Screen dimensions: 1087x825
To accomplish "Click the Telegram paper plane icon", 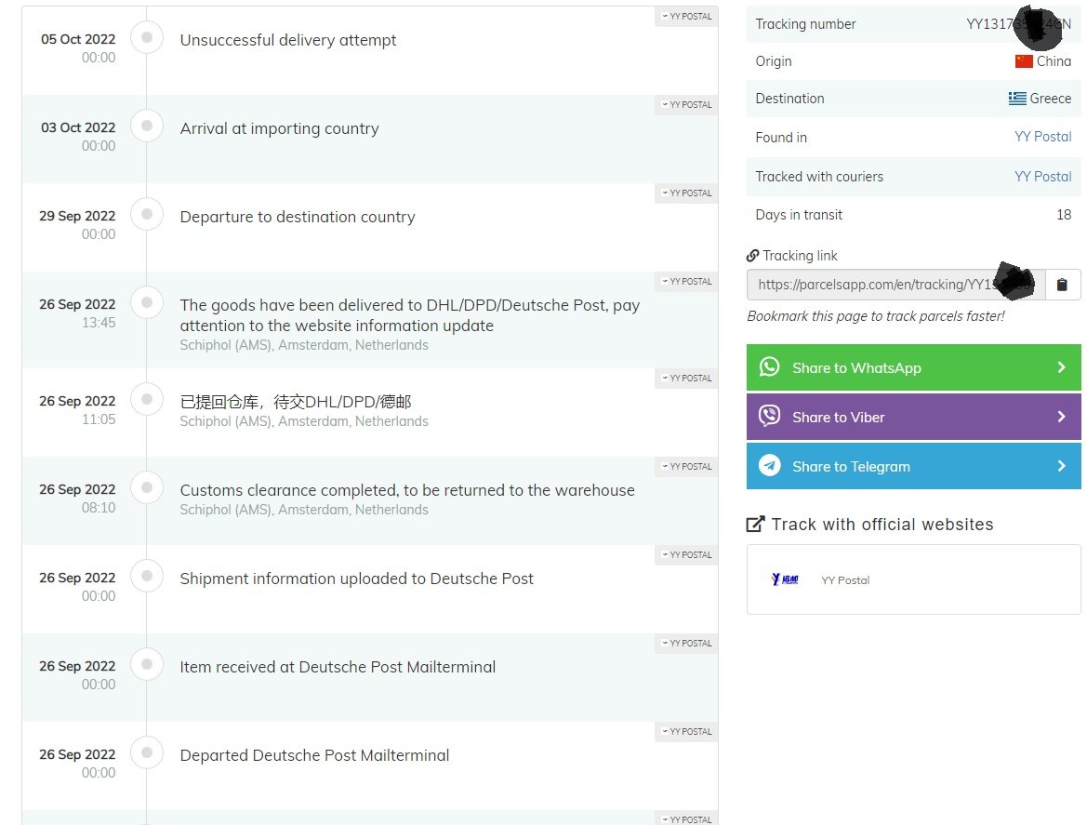I will [x=770, y=465].
